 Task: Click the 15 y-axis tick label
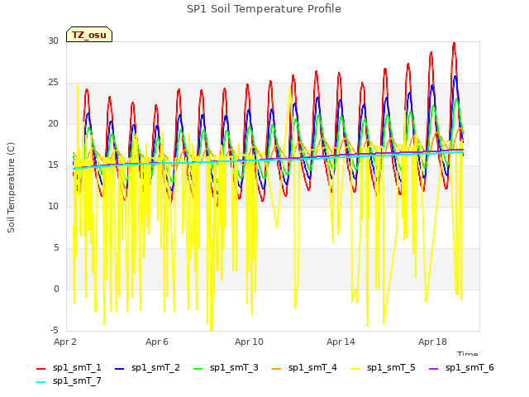tap(53, 165)
